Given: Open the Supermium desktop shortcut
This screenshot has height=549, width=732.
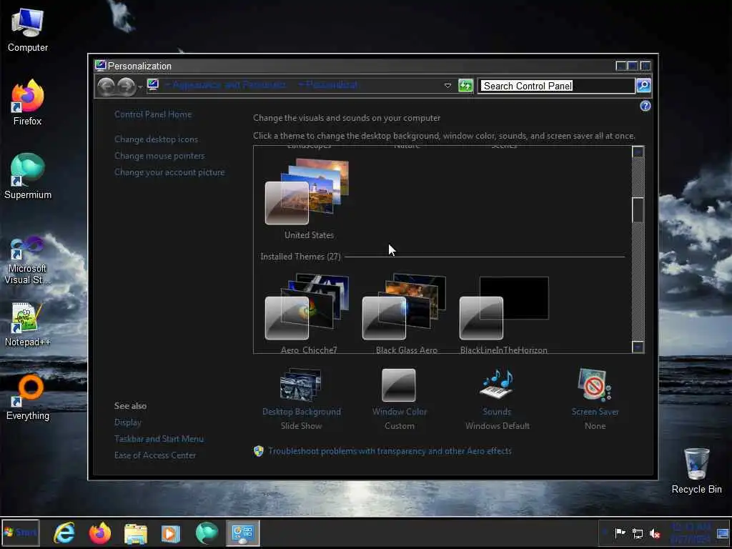Looking at the screenshot, I should point(28,177).
